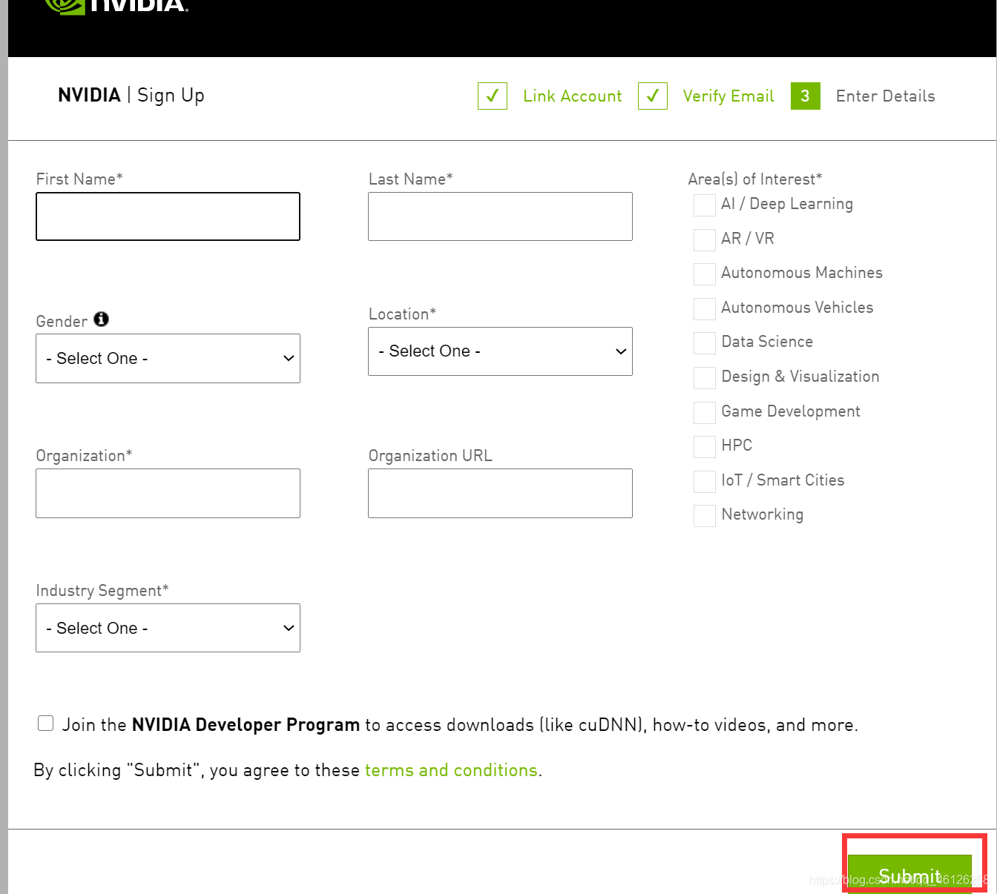Check the AR / VR box
The image size is (997, 894).
pos(704,239)
